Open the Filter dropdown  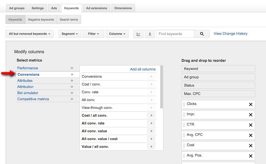click(x=93, y=33)
